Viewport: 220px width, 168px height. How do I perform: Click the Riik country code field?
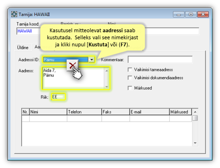[57, 97]
